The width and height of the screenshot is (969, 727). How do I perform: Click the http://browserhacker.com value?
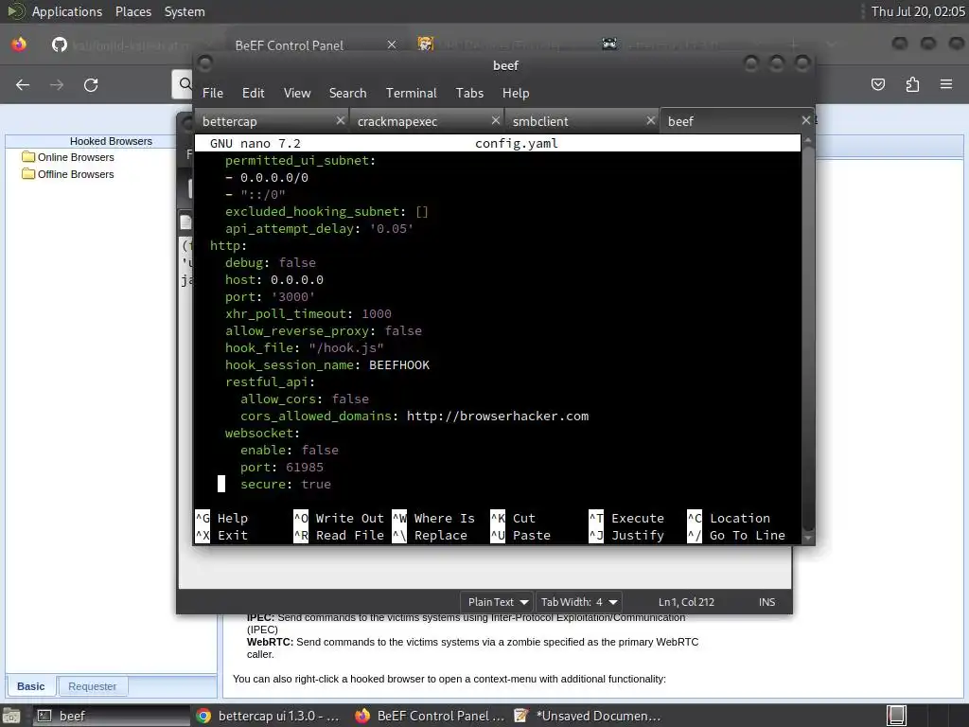pos(498,417)
